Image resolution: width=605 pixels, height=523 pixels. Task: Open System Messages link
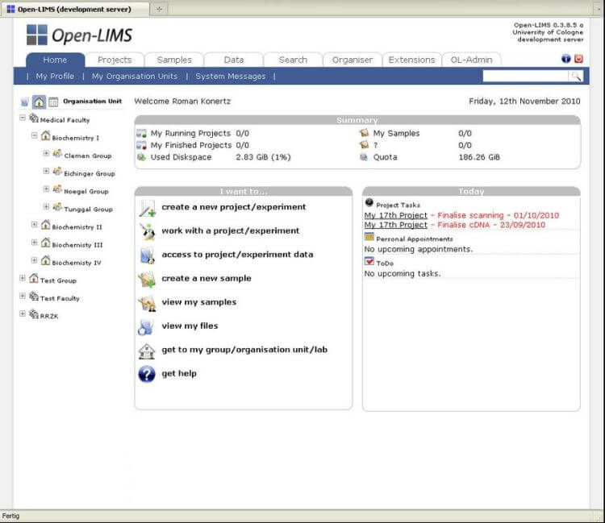[x=231, y=77]
